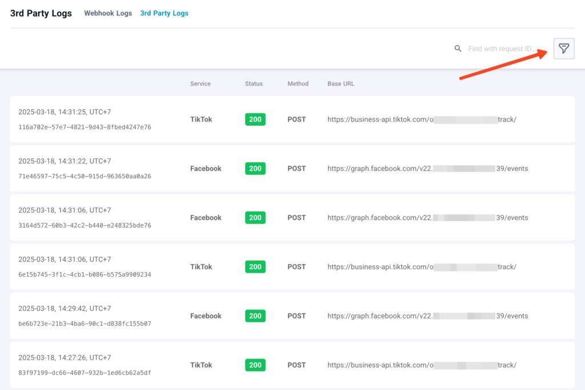
Task: Click POST method in the 14:29:42 row
Action: pos(296,316)
